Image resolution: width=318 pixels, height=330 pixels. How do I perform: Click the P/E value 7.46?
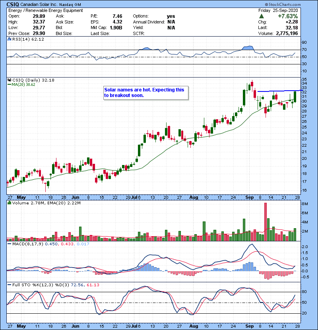pos(117,16)
